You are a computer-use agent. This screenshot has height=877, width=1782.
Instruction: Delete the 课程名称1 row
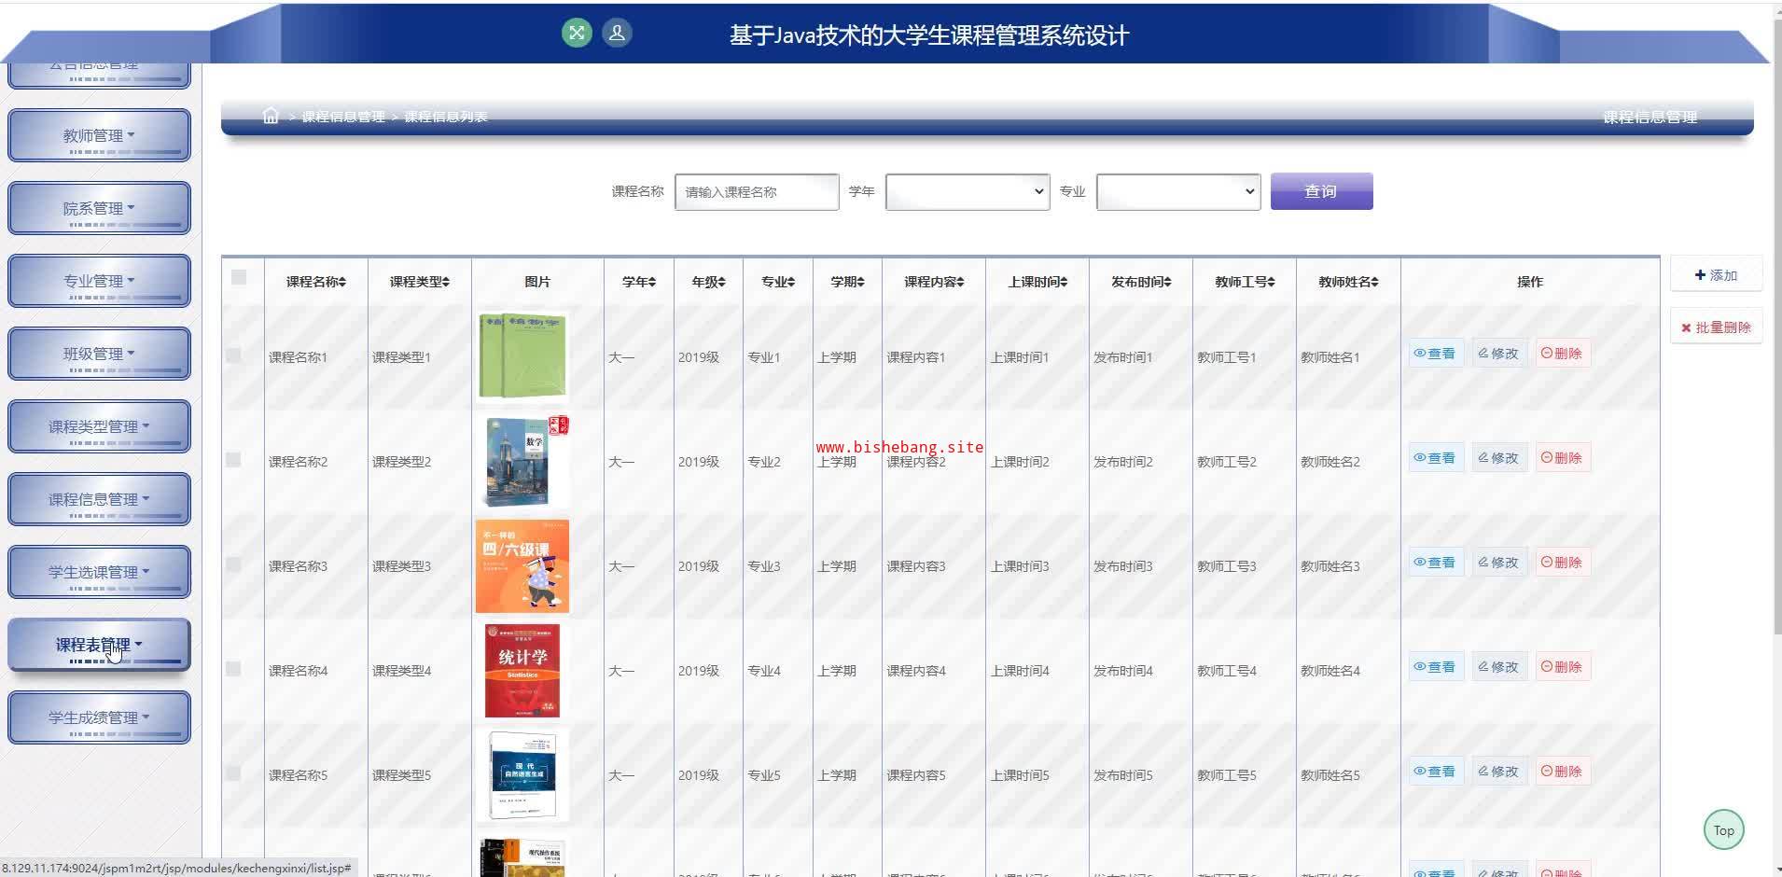point(1562,354)
